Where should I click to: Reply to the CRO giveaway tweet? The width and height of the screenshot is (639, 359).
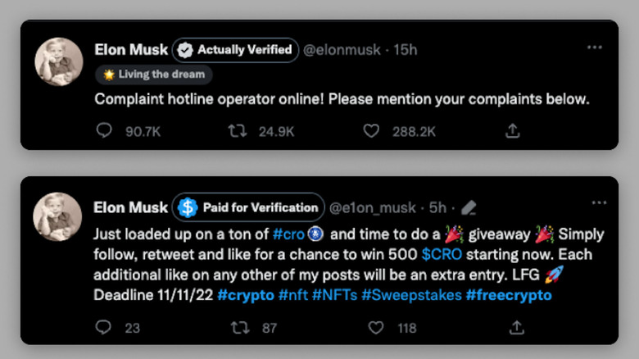(x=104, y=327)
